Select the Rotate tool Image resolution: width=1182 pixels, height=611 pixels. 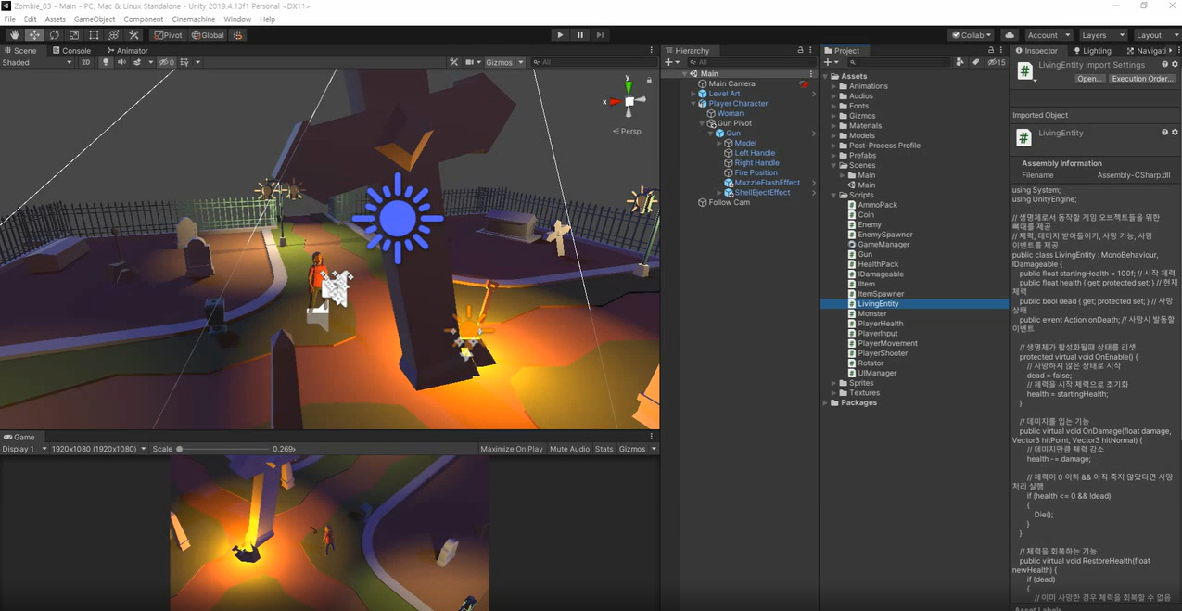click(54, 35)
